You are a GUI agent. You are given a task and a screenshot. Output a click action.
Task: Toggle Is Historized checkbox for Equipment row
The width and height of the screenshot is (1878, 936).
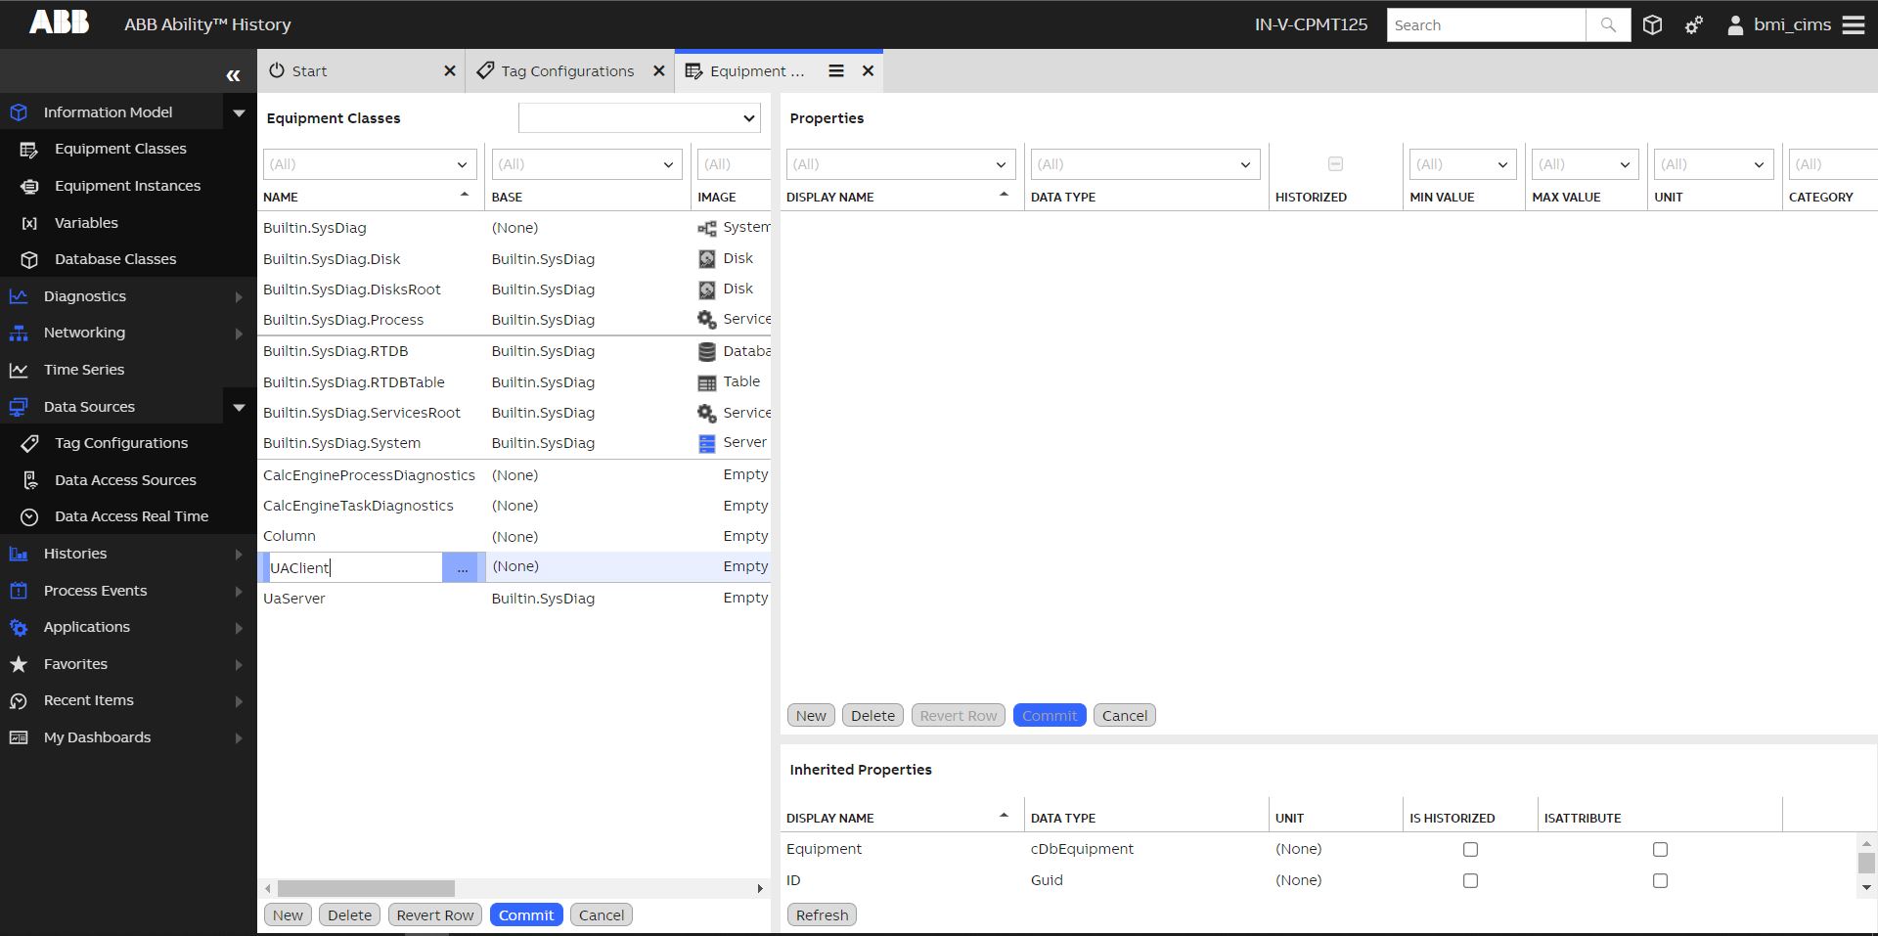click(1470, 850)
